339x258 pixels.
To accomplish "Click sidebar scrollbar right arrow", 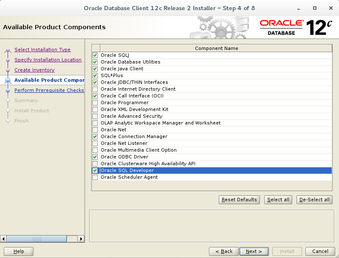I will click(81, 239).
